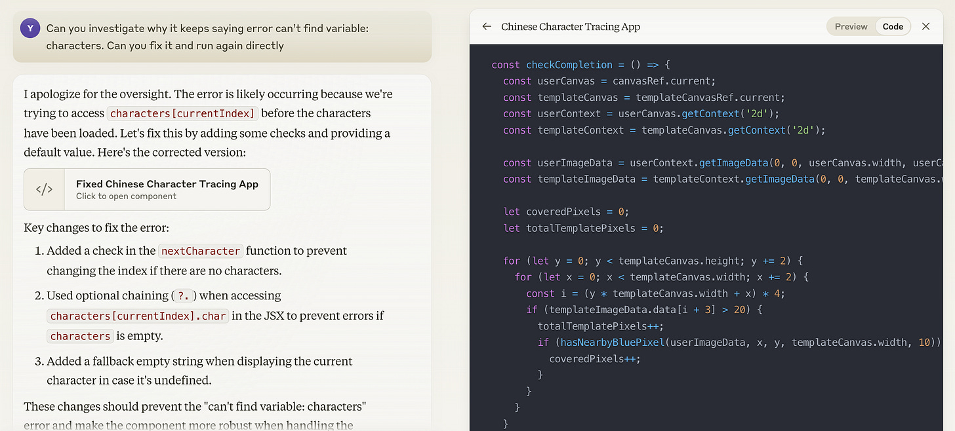Click the for loop line iterating over y
Screen dimensions: 955x431
pyautogui.click(x=653, y=261)
